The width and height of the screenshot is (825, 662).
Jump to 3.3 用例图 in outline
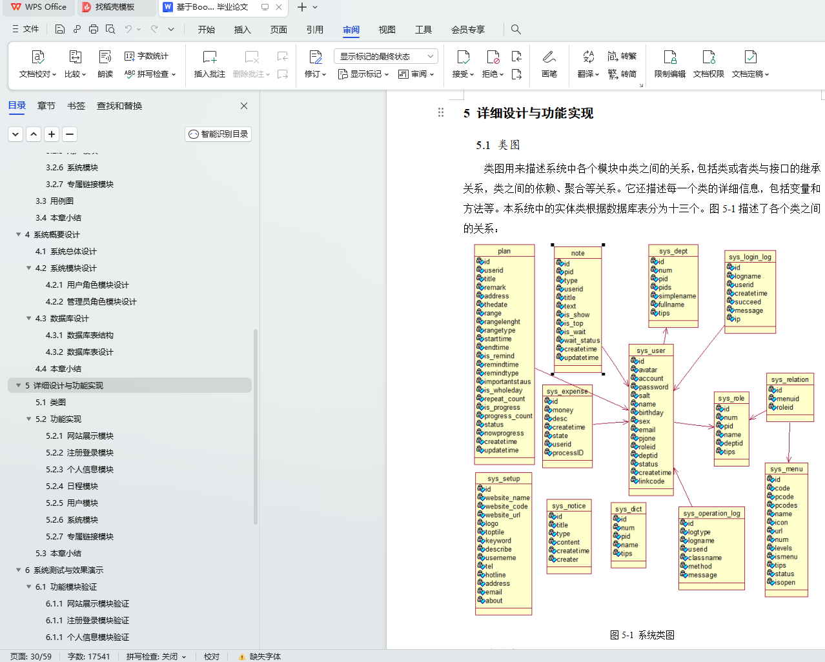(x=54, y=201)
